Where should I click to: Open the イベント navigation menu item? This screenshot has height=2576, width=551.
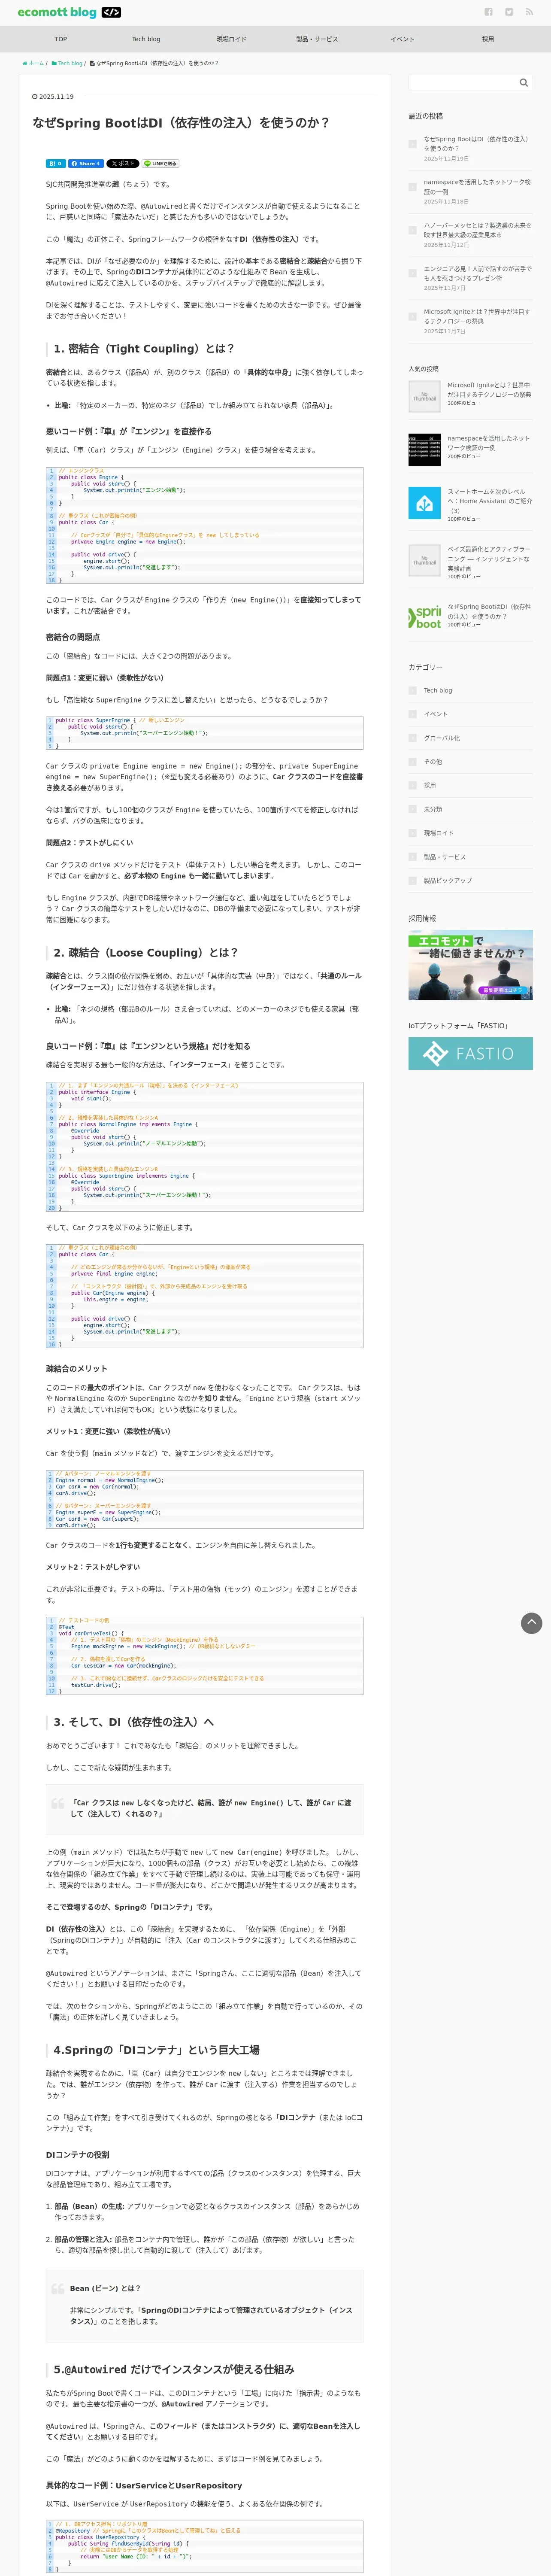402,39
